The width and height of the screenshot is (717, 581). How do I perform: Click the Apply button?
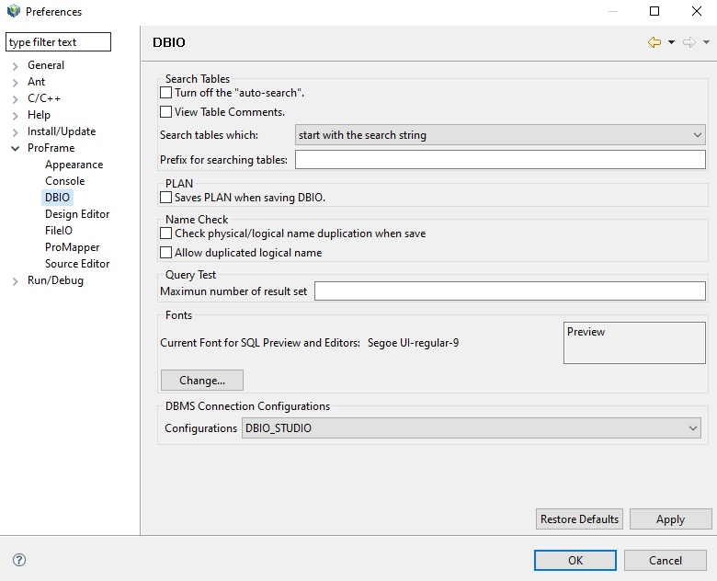coord(670,519)
